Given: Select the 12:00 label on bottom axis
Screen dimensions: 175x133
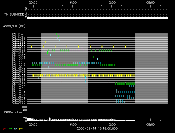Looking at the screenshot, I should coord(111,124).
